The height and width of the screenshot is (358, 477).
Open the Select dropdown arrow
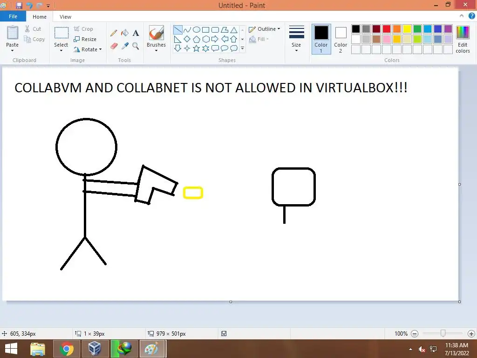click(x=61, y=50)
